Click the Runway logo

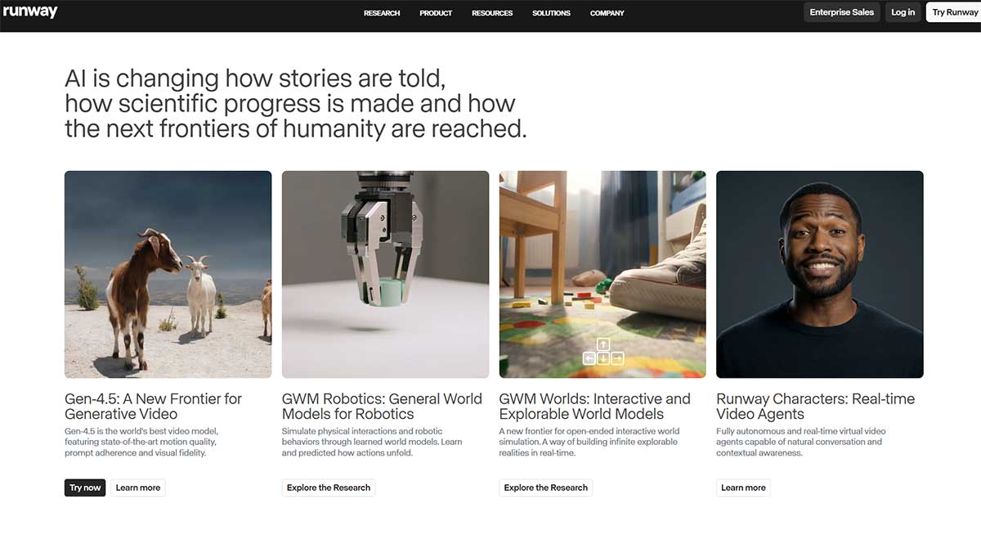pyautogui.click(x=30, y=12)
